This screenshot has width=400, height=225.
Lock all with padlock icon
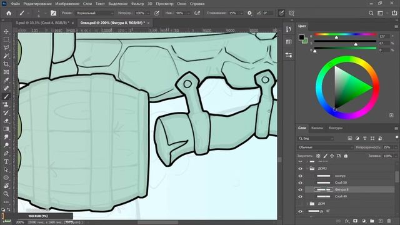(x=346, y=156)
